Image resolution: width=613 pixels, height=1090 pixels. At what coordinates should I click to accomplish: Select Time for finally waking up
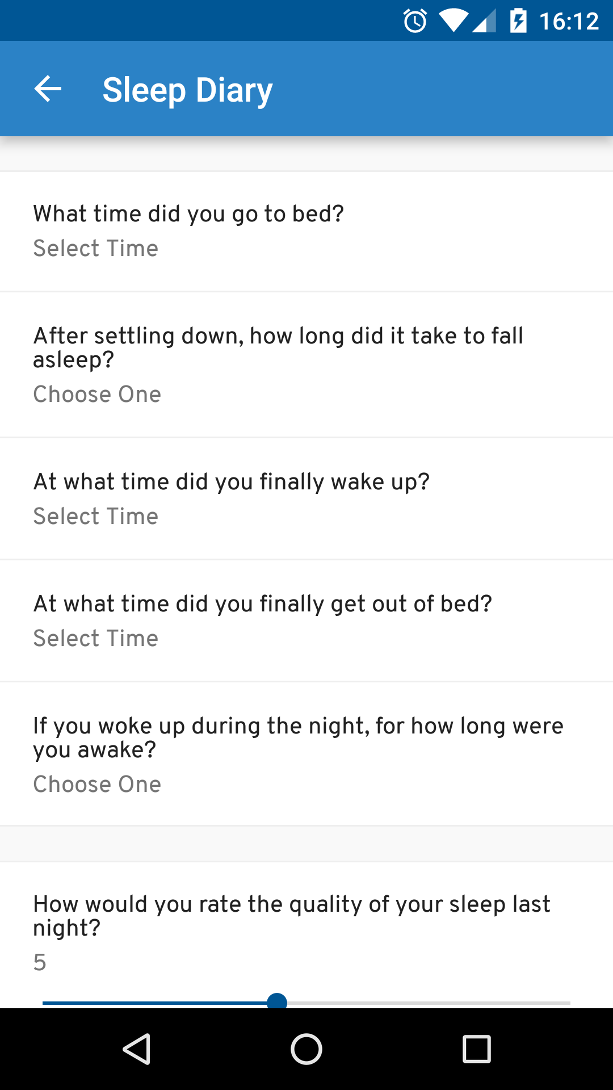pos(95,517)
